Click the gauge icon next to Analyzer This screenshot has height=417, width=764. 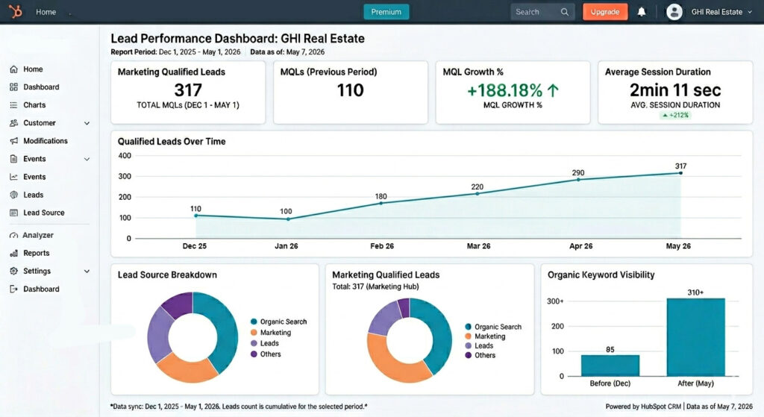pos(13,235)
